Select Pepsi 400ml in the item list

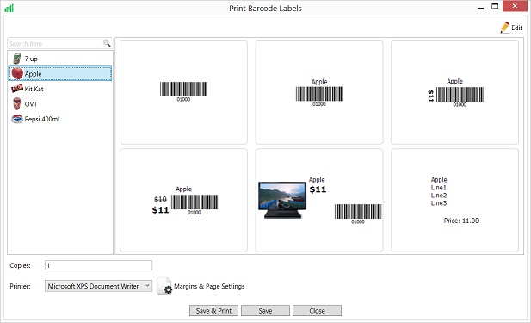point(60,119)
